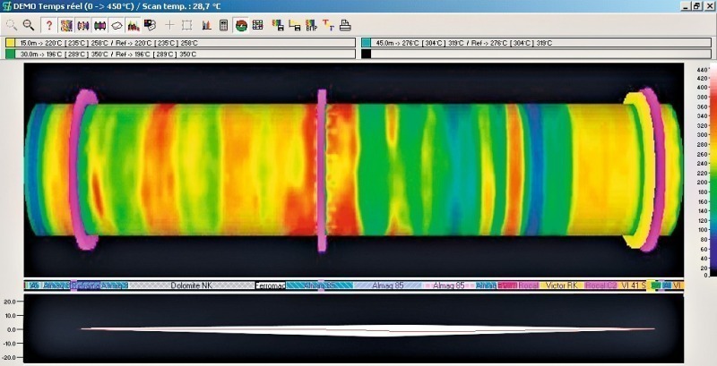Click the grid table view icon
This screenshot has width=717, height=366.
click(x=257, y=25)
